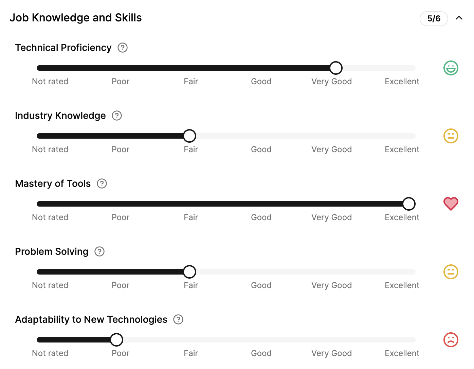Set Adaptability to New Technologies to Fair

[189, 340]
